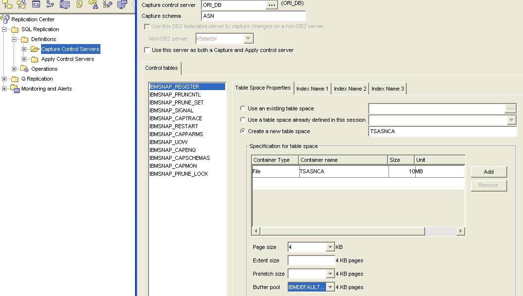This screenshot has width=523, height=296.
Task: Open the Journal toolbar icon
Action: point(79,5)
